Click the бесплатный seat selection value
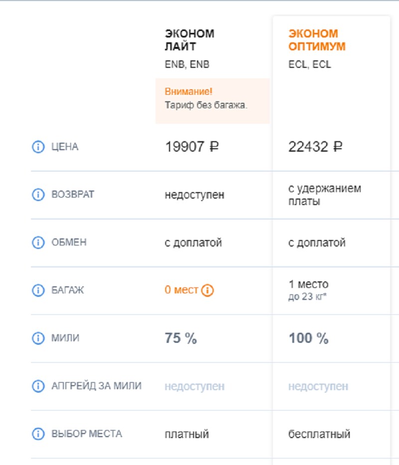This screenshot has width=399, height=465. [319, 434]
